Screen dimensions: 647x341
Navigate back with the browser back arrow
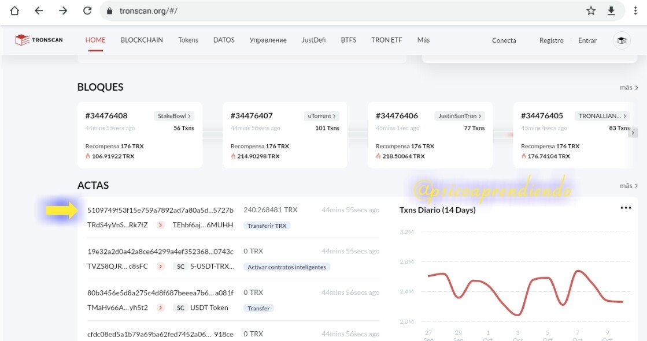(39, 11)
